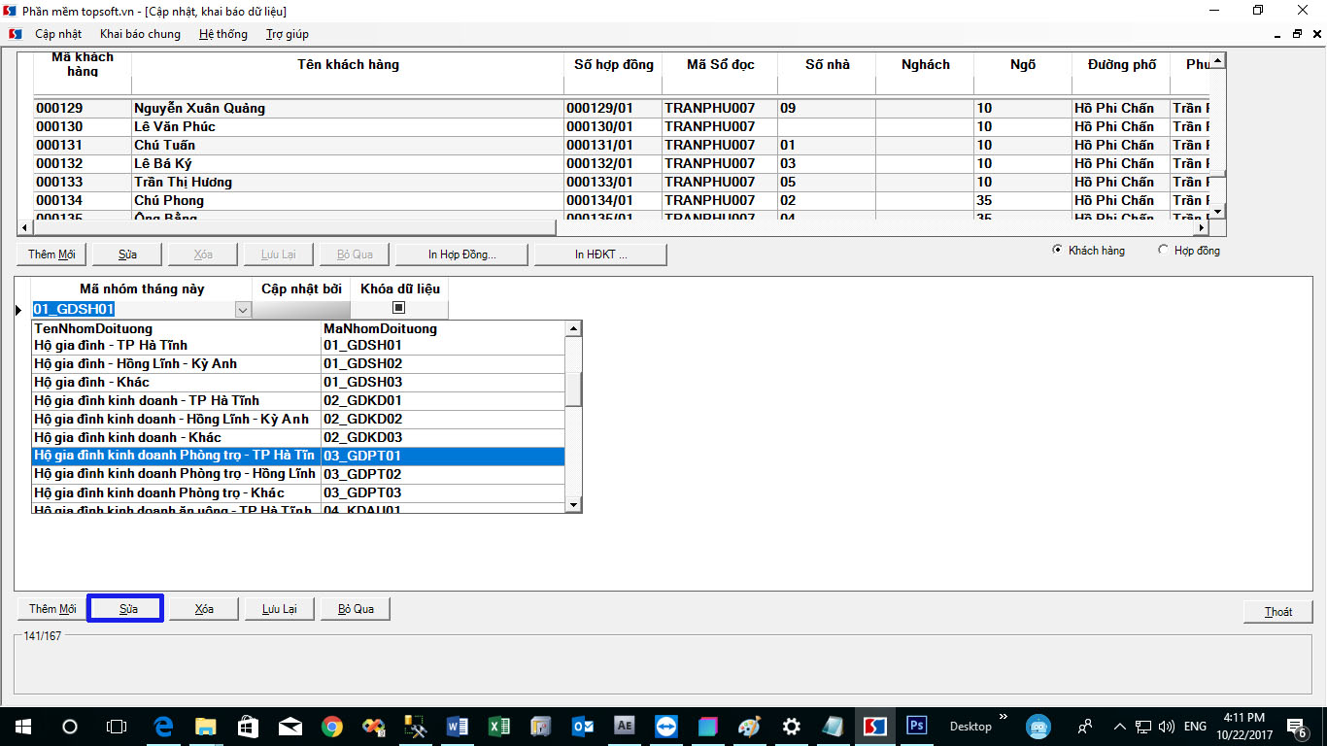Open Outlook from the taskbar
Screen dimensions: 1327x746
[582, 726]
